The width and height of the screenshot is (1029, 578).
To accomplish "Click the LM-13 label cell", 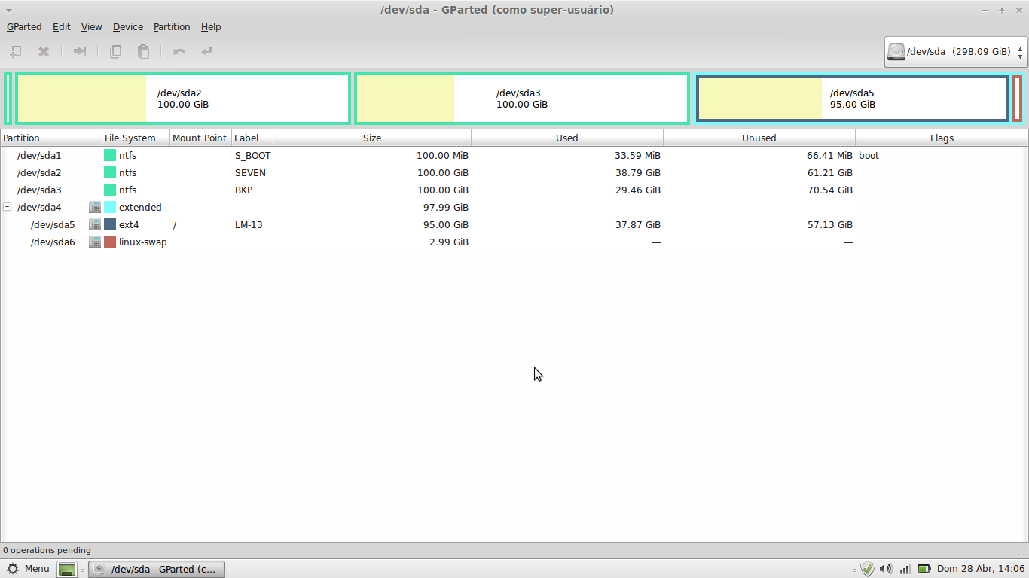I will point(249,224).
